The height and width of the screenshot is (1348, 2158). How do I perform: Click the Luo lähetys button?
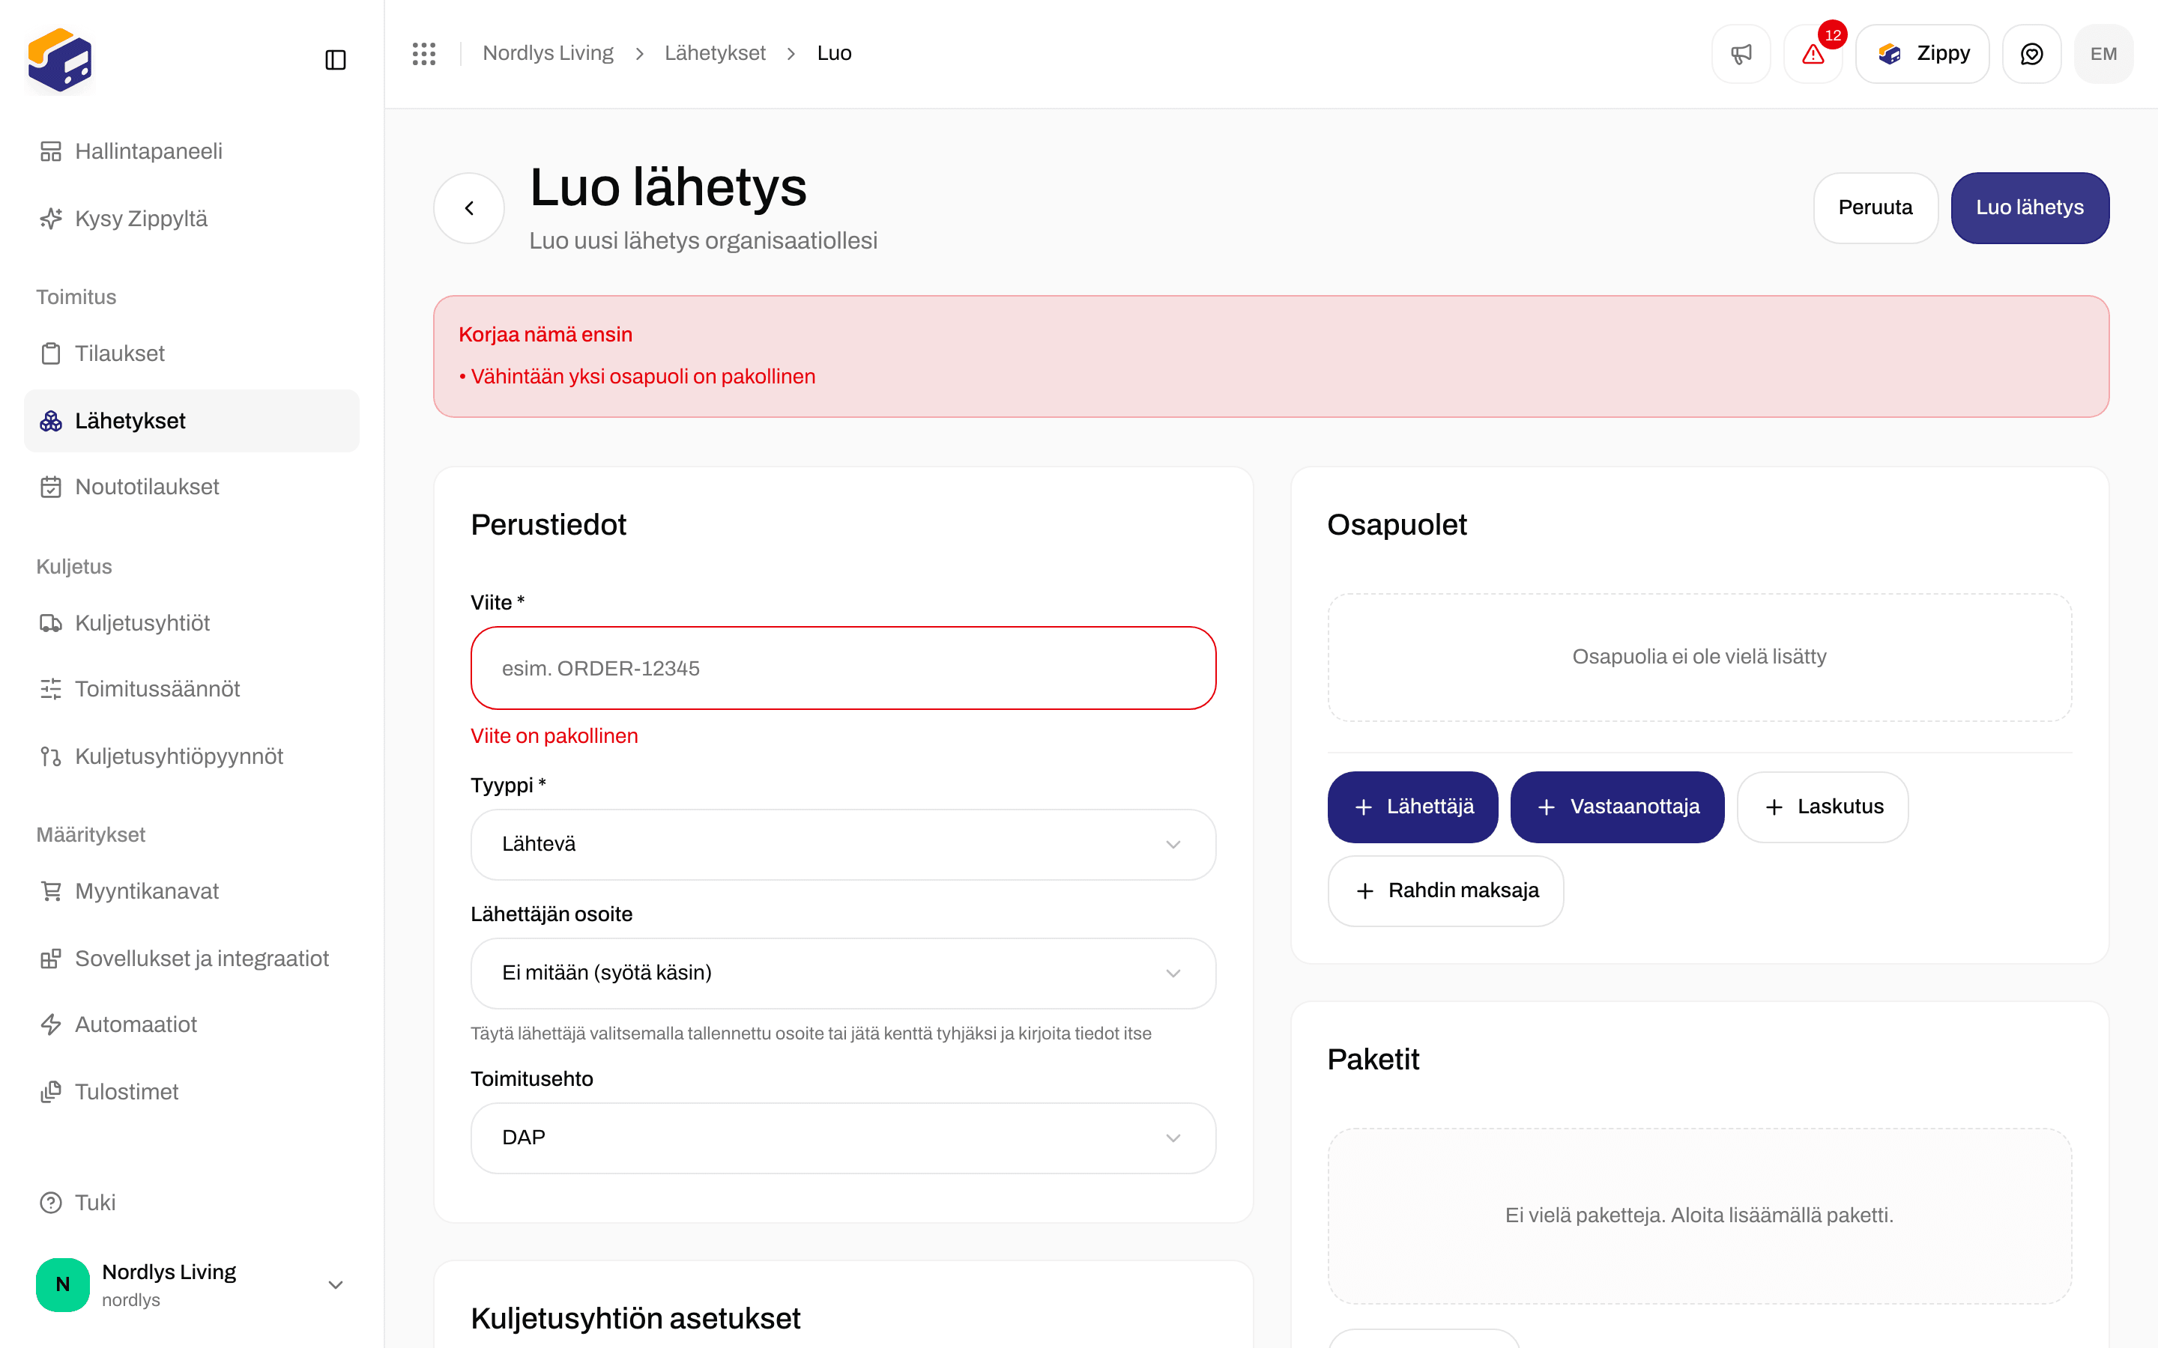click(x=2030, y=207)
